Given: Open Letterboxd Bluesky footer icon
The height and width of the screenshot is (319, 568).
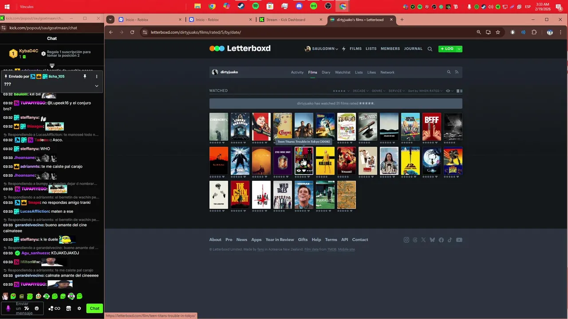Looking at the screenshot, I should 432,240.
